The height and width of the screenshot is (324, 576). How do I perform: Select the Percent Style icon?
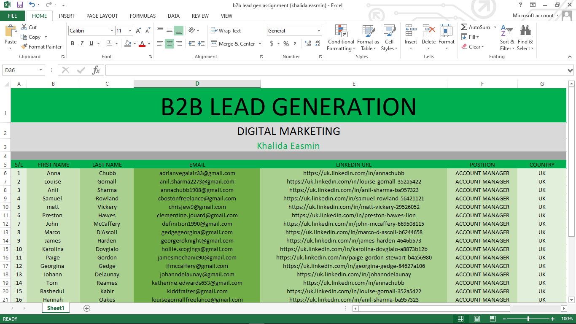click(x=286, y=43)
